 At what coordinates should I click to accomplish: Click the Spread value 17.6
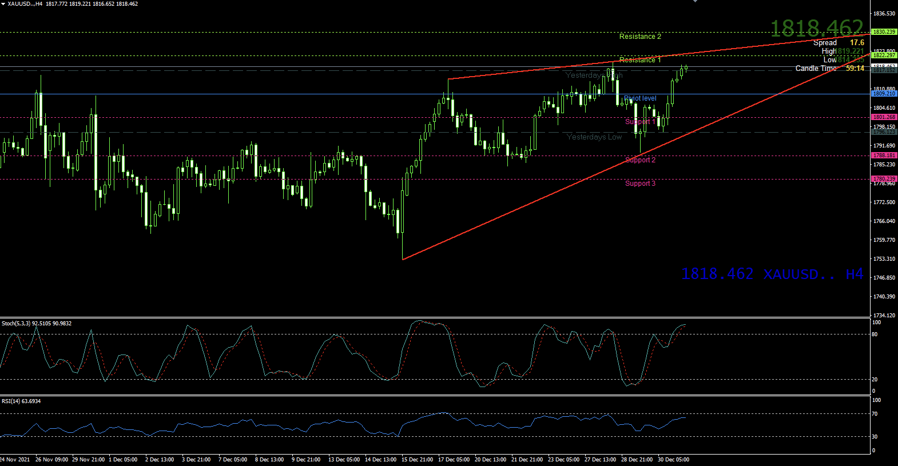(857, 43)
